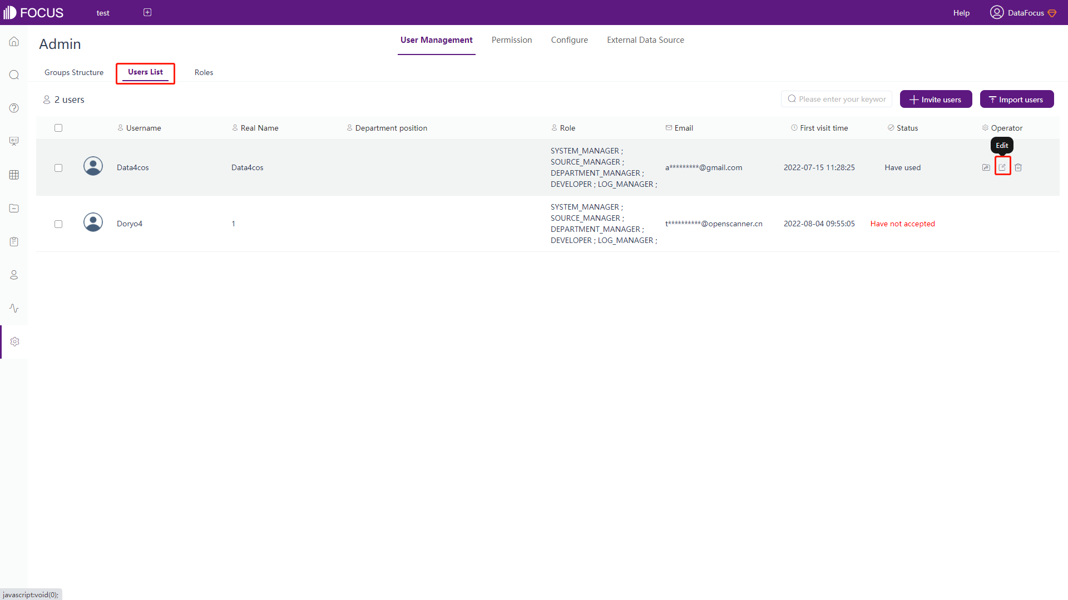This screenshot has height=600, width=1068.
Task: Open the user profile icon in sidebar
Action: (14, 275)
